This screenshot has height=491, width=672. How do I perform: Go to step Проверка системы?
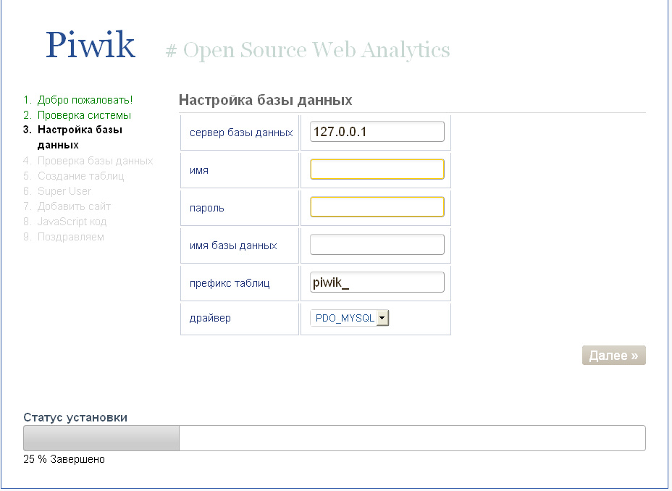84,115
